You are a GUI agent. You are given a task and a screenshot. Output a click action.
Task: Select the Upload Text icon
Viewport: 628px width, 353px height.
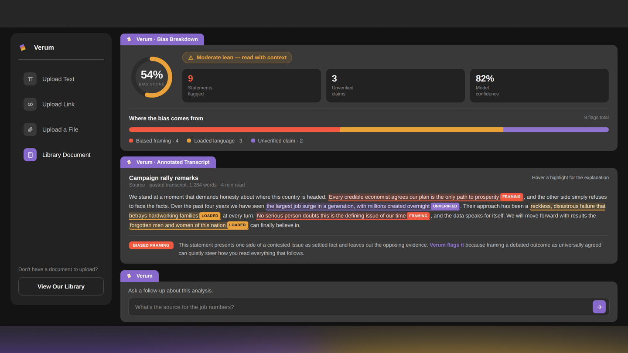30,79
